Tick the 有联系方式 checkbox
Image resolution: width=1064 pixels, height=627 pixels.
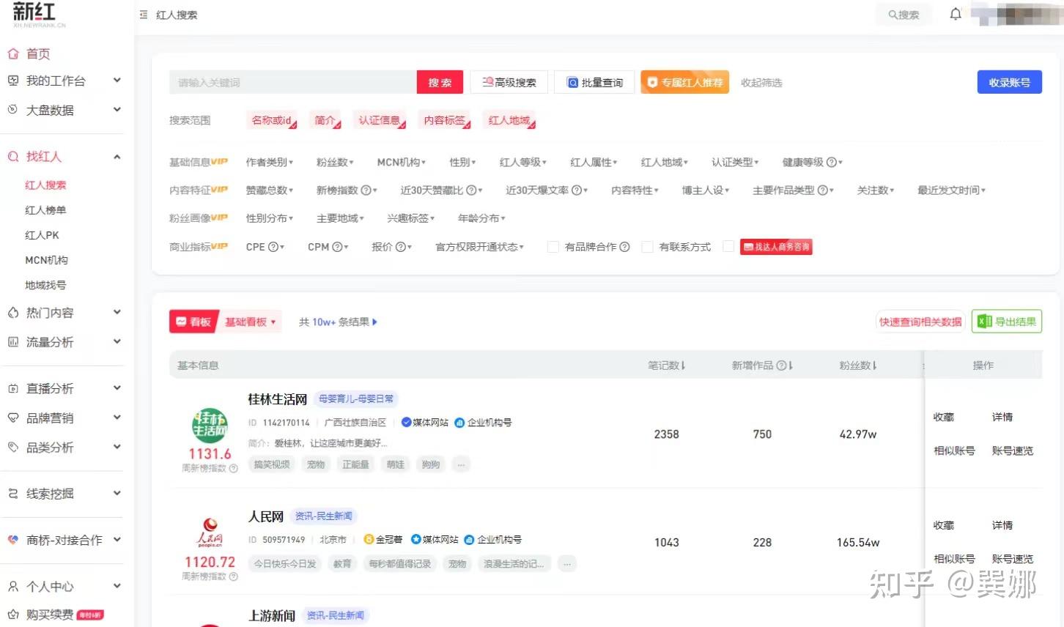click(x=647, y=247)
